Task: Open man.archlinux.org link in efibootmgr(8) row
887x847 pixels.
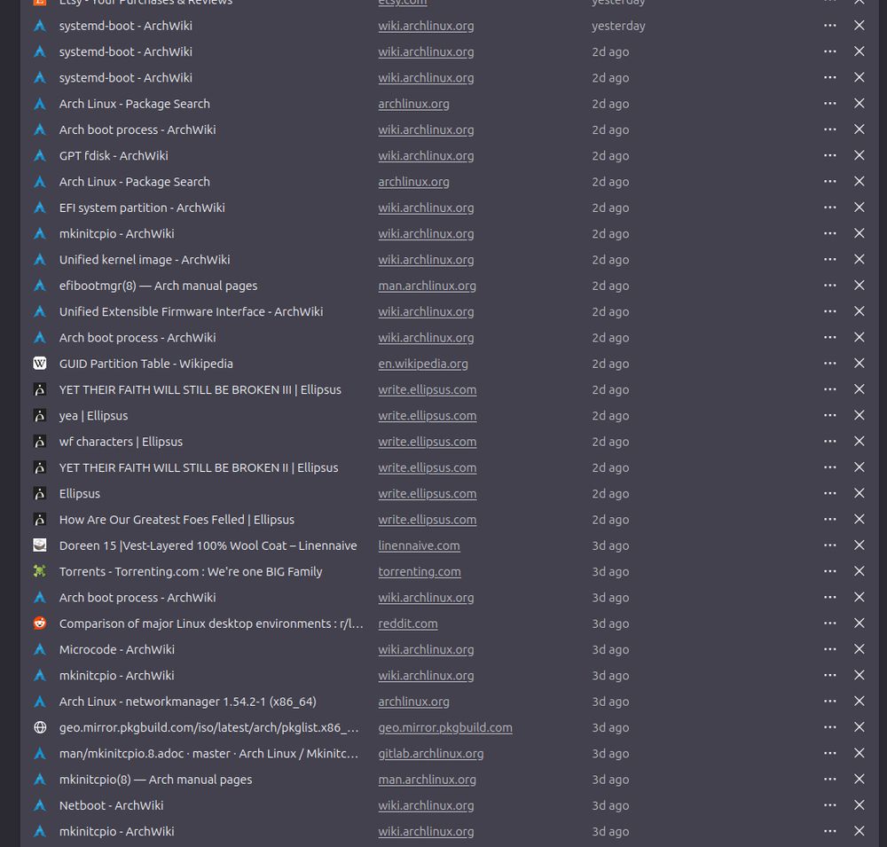Action: click(x=428, y=286)
